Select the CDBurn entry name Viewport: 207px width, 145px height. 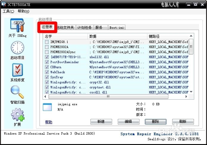tap(56, 67)
